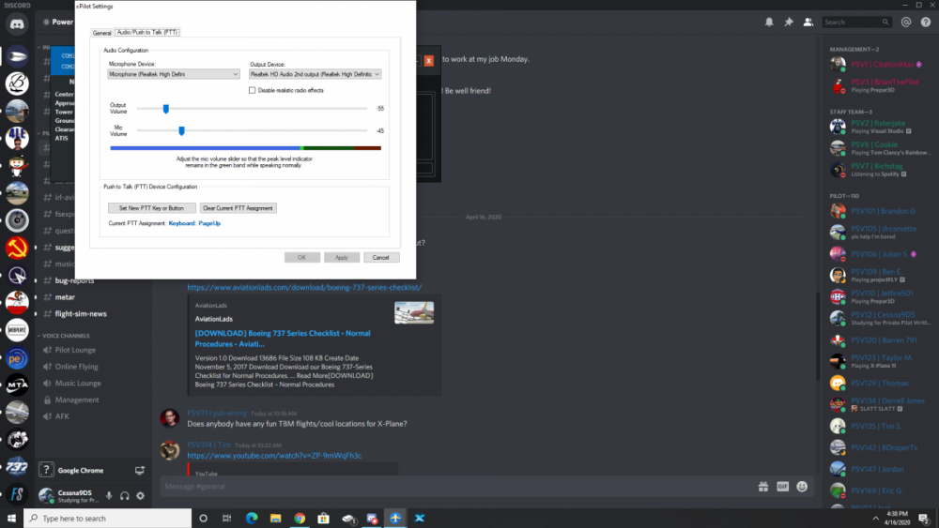Open Microphone Device dropdown
The width and height of the screenshot is (939, 528).
pos(174,74)
